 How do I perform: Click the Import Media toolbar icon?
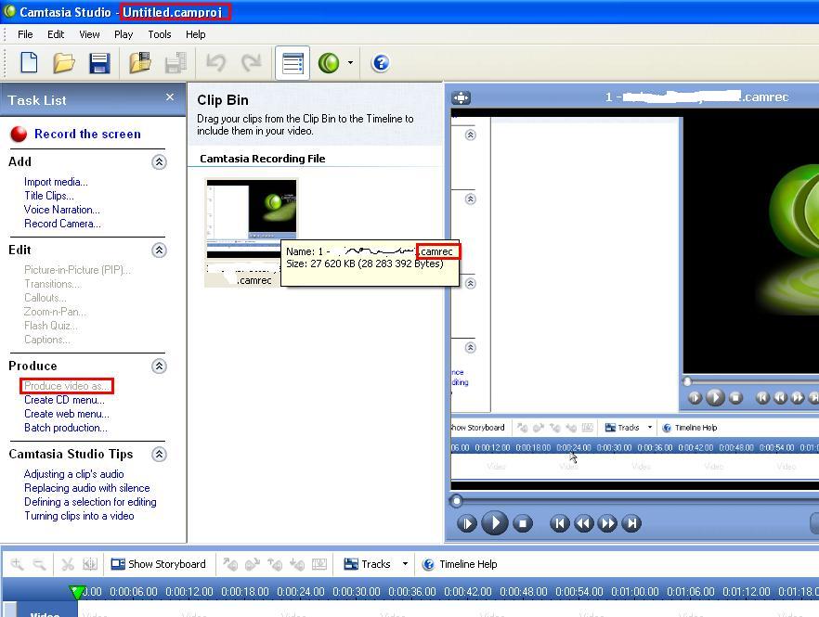[x=140, y=63]
